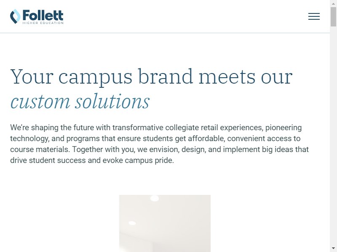Image resolution: width=337 pixels, height=252 pixels.
Task: Open the hamburger navigation menu
Action: click(314, 16)
